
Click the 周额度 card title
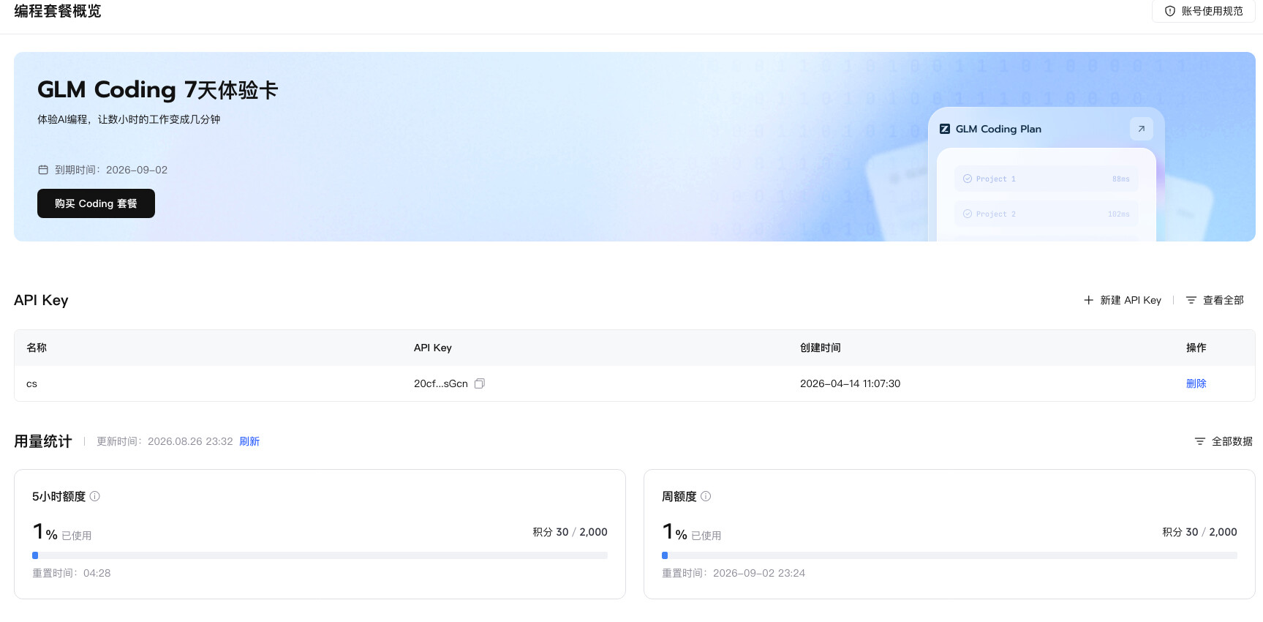click(x=679, y=496)
